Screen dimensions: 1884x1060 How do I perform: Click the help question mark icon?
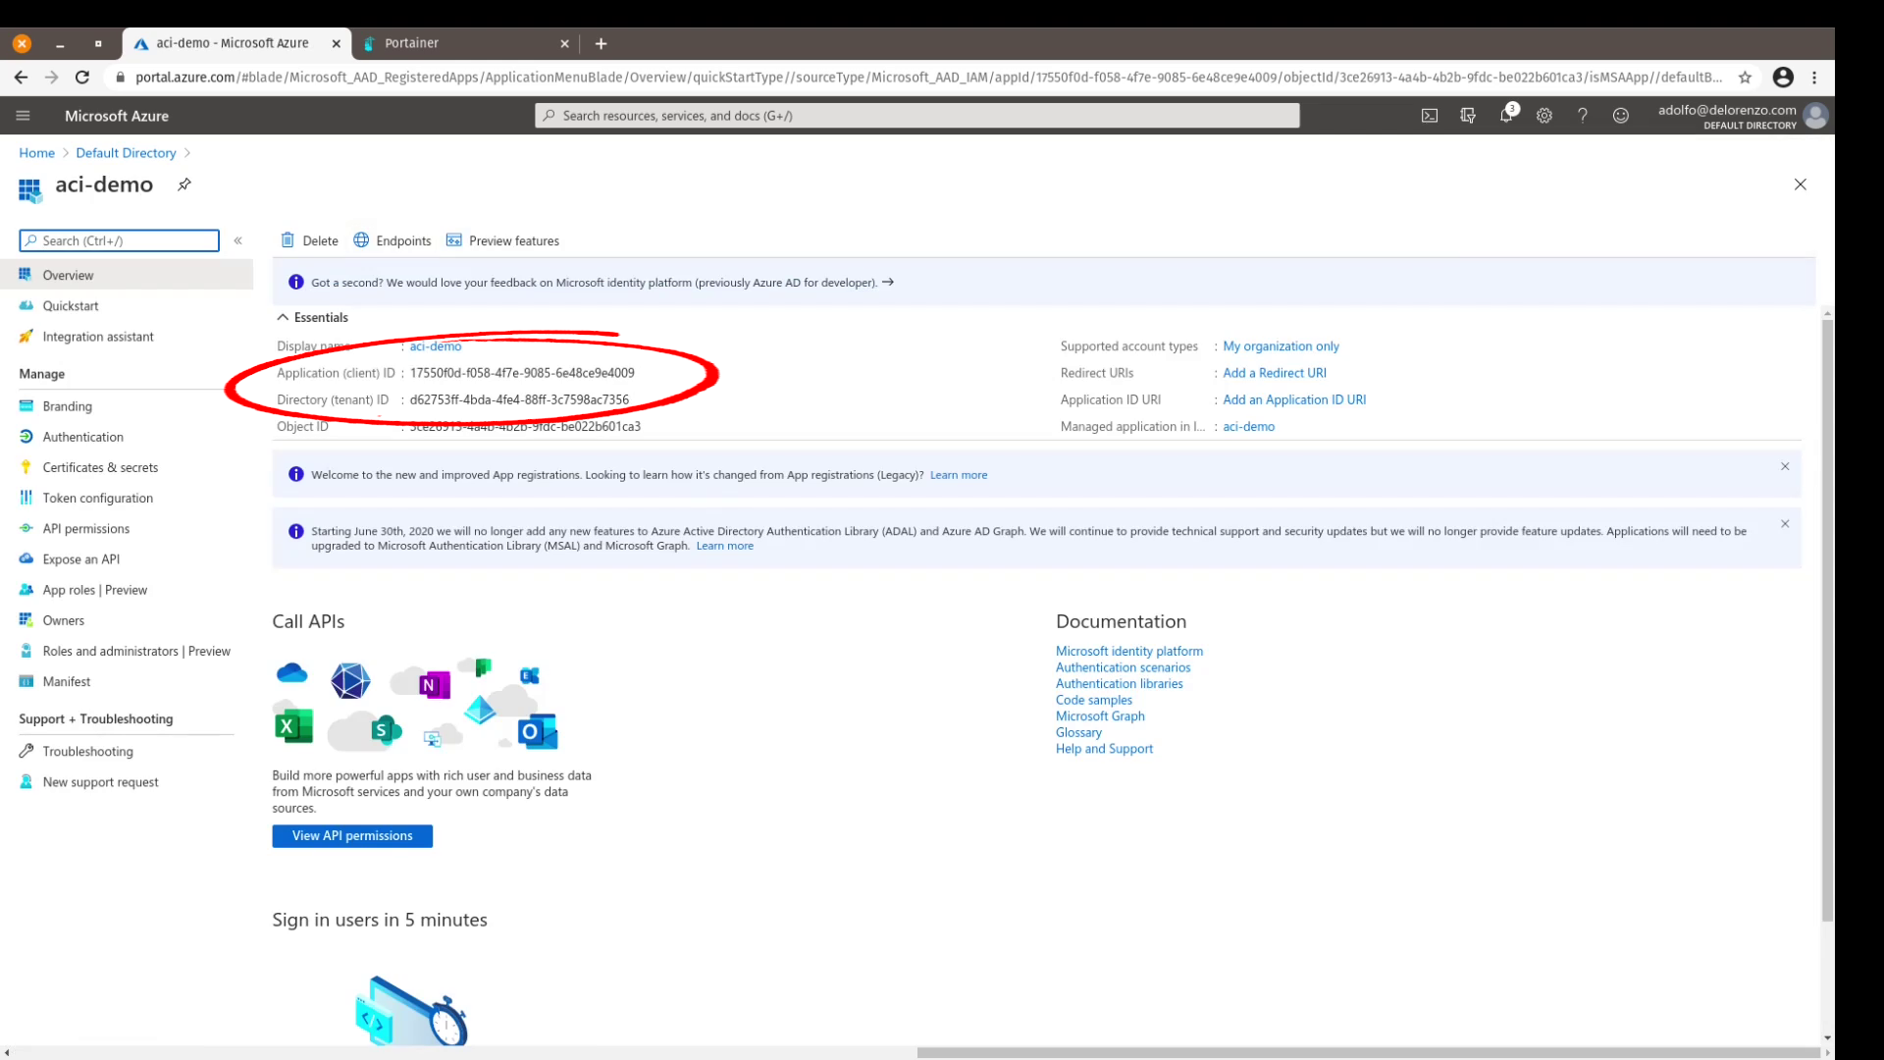1583,116
